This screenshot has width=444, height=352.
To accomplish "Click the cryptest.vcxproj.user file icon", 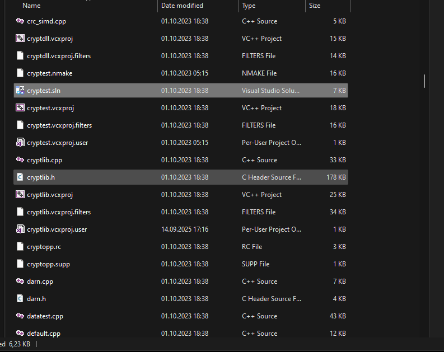I will [x=20, y=143].
